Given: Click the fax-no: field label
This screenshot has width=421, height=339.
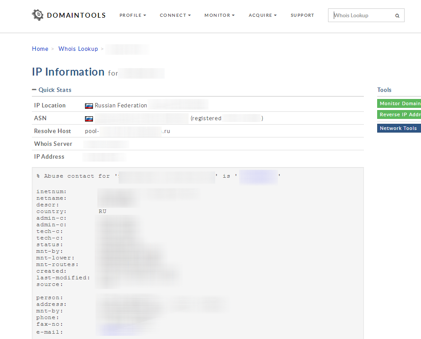Looking at the screenshot, I should pyautogui.click(x=50, y=324).
